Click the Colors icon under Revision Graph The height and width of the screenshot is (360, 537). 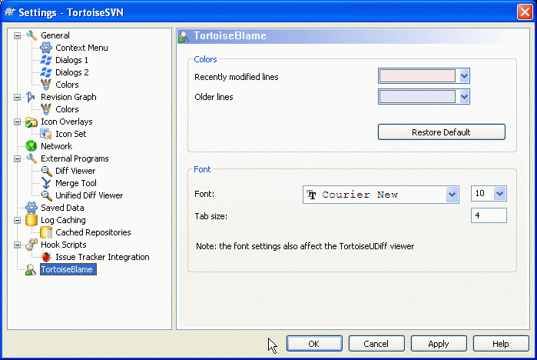[46, 109]
